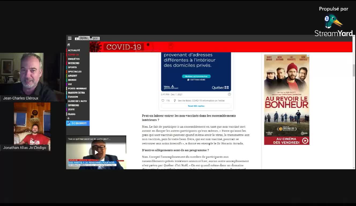
Task: Open the Au Revoir le Bonheur ad
Action: (x=287, y=100)
